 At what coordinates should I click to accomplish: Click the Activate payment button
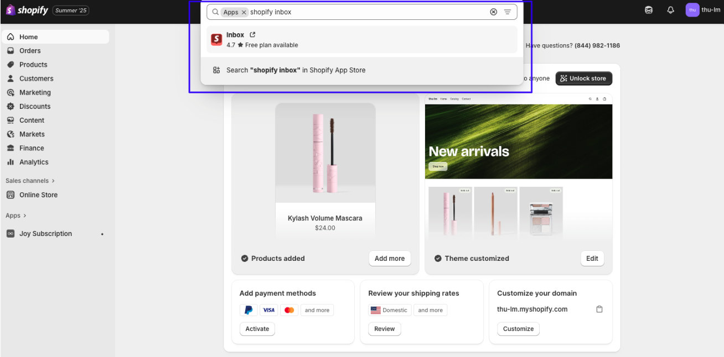[257, 329]
